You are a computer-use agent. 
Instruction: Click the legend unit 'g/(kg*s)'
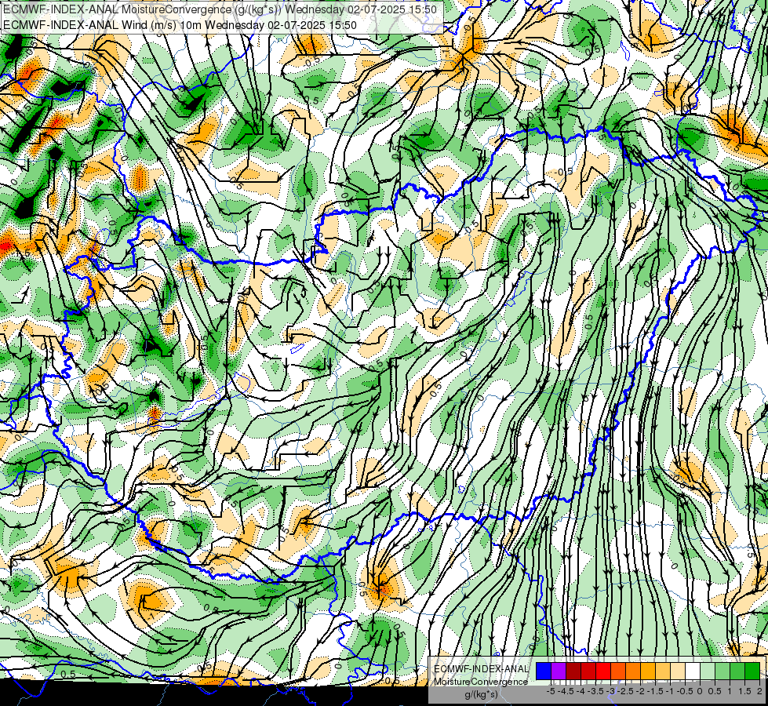482,694
